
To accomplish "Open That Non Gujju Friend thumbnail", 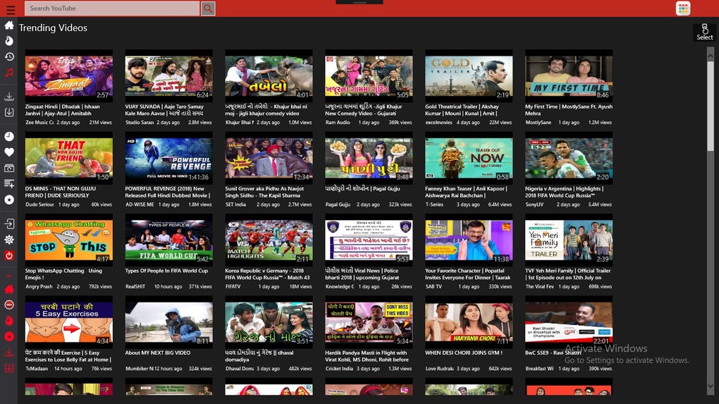I will 69,158.
